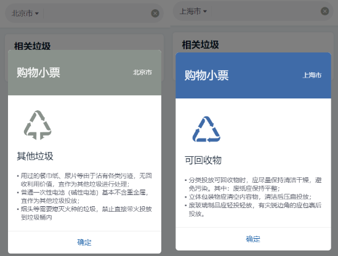Click the 北京市 label in dialog header

click(142, 73)
